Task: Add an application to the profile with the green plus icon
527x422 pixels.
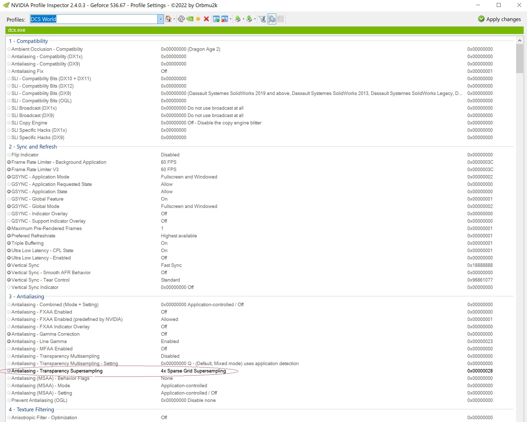Action: tap(216, 19)
